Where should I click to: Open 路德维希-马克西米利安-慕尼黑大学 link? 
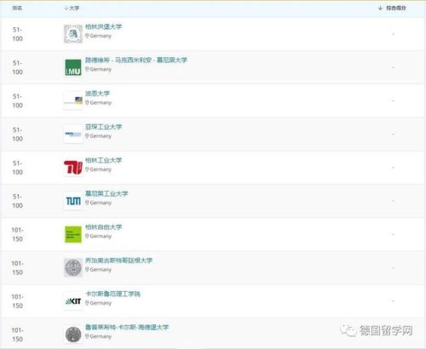coord(136,60)
